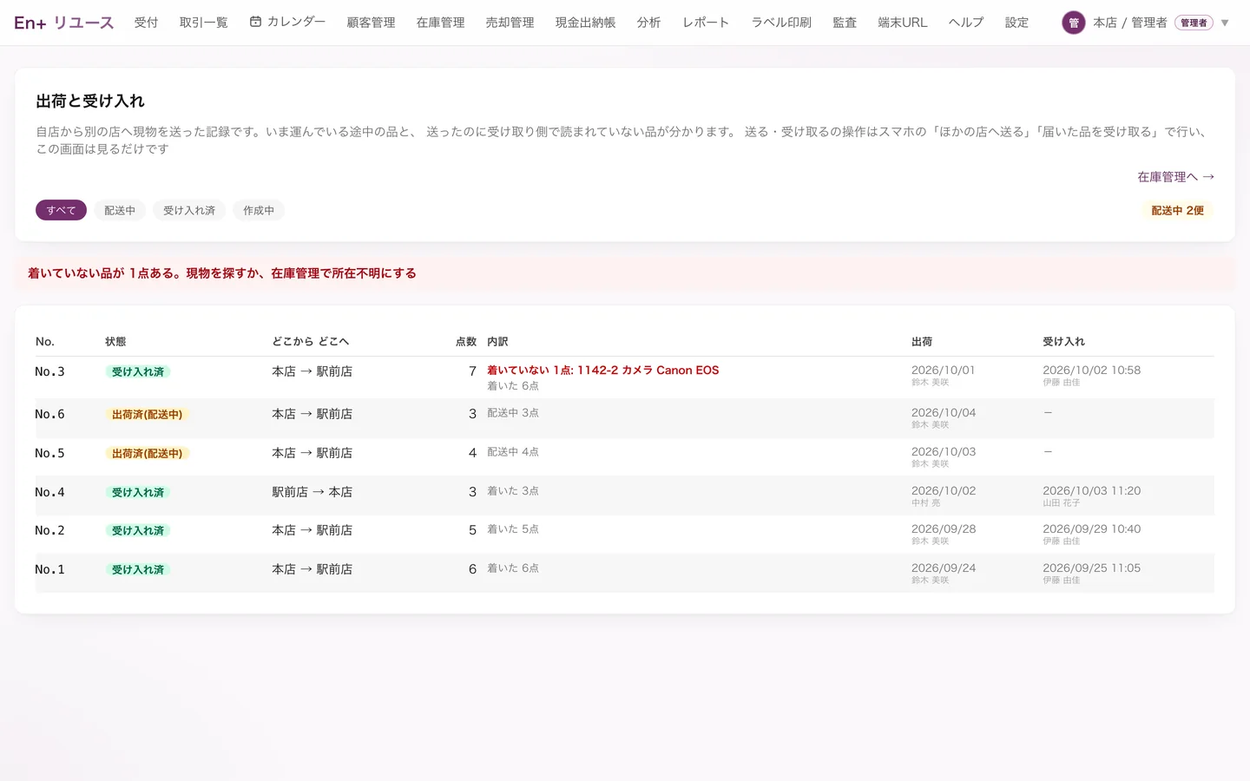Screen dimensions: 1250x781
Task: Filter by 受け入れ済 chip
Action: [189, 210]
